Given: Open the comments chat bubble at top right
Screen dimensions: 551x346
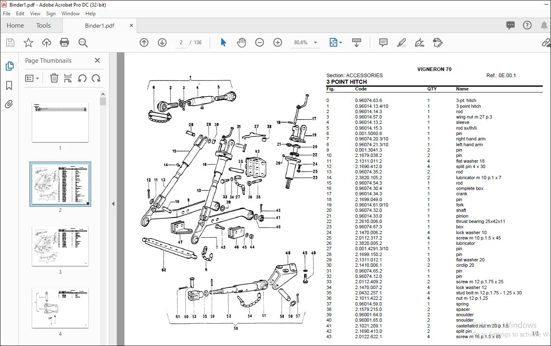Looking at the screenshot, I should click(511, 26).
